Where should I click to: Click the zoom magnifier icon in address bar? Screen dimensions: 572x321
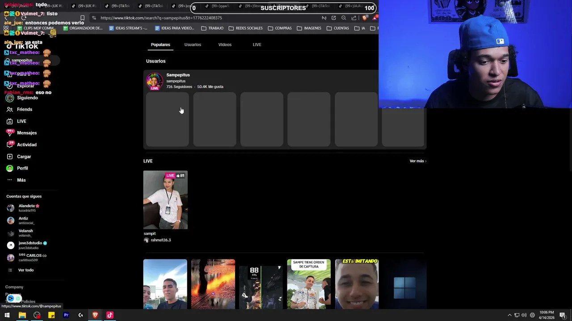coord(344,18)
